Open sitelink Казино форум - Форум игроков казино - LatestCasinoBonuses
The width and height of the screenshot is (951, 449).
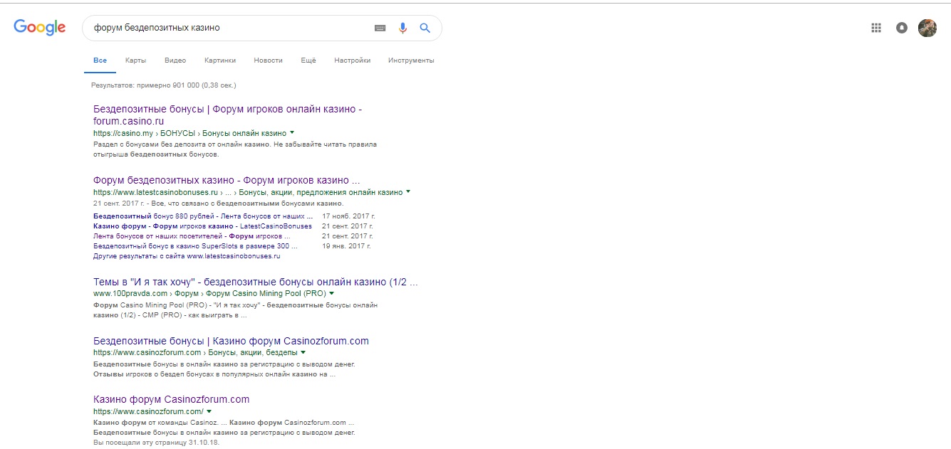coord(202,226)
